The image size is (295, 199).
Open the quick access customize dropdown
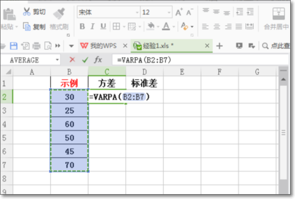[71, 46]
